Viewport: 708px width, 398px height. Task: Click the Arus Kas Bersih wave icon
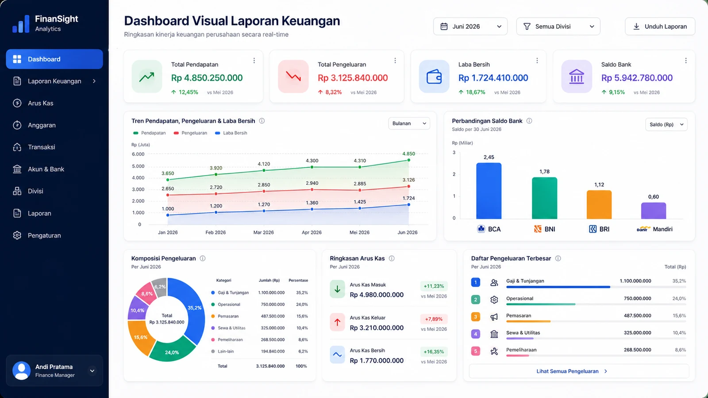coord(338,355)
